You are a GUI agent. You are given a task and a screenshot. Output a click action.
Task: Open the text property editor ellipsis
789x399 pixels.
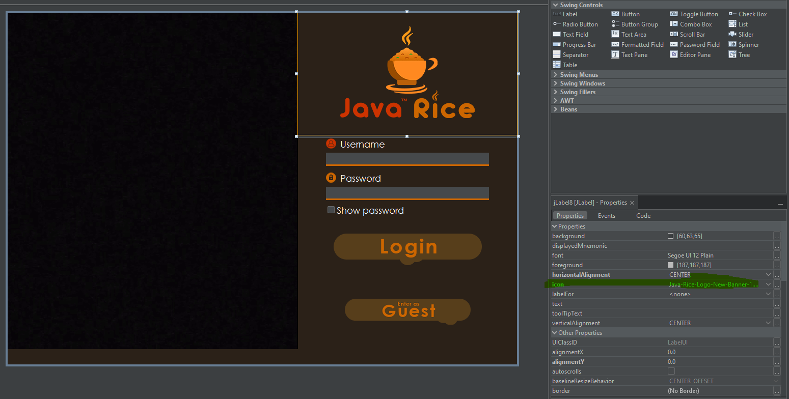tap(777, 304)
